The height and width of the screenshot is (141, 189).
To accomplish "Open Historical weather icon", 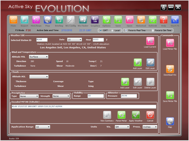I will (x=141, y=20).
